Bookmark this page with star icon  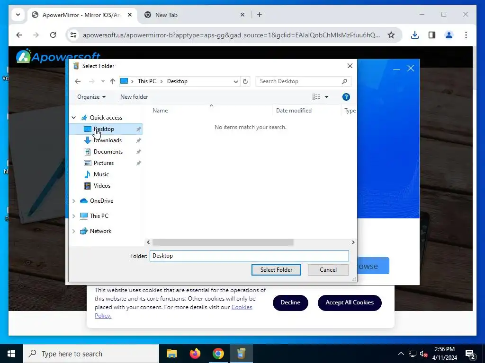[x=391, y=35]
